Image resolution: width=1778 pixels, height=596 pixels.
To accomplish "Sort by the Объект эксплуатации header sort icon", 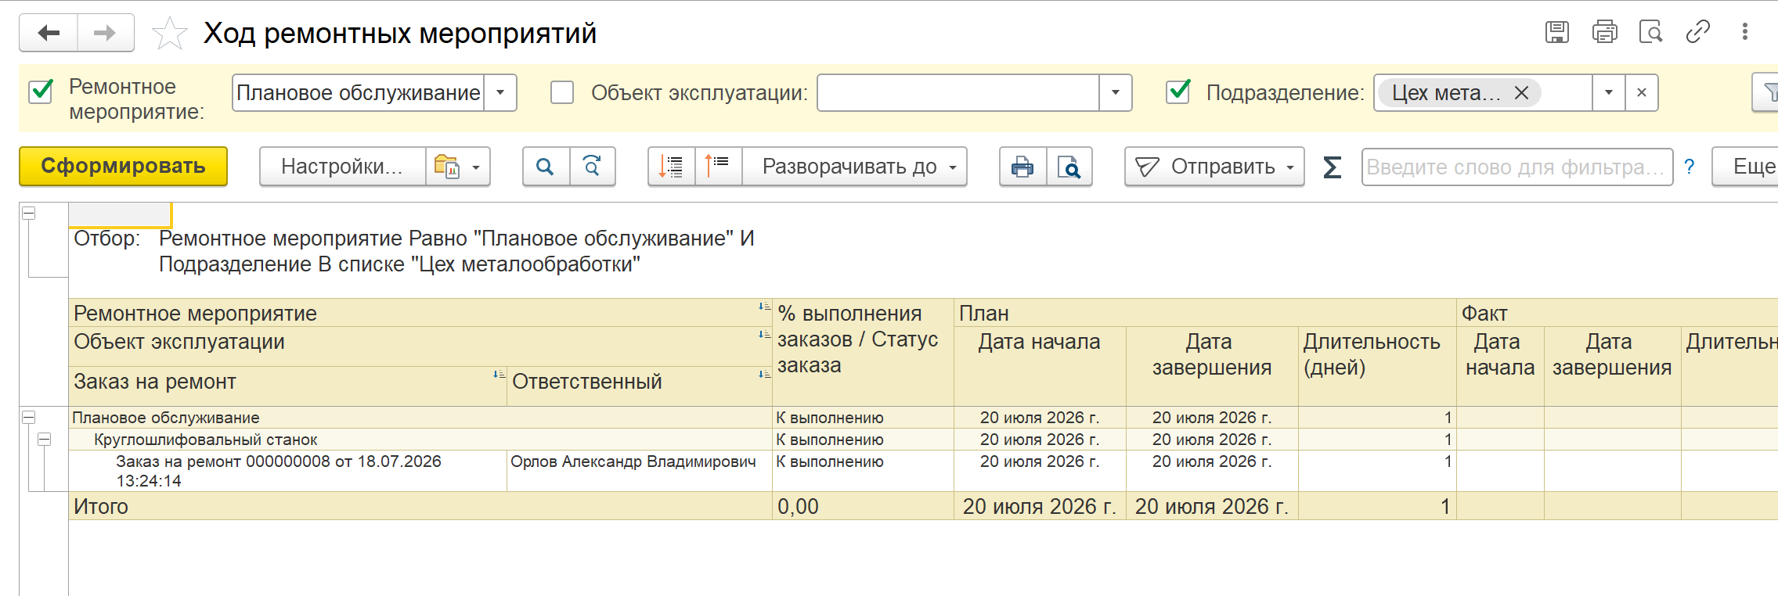I will point(764,335).
